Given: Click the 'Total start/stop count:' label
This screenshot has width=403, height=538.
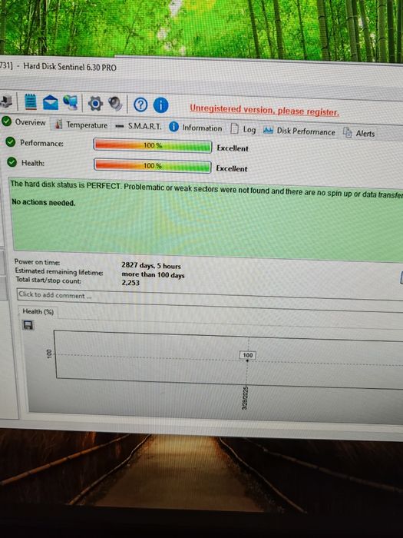Looking at the screenshot, I should 48,281.
